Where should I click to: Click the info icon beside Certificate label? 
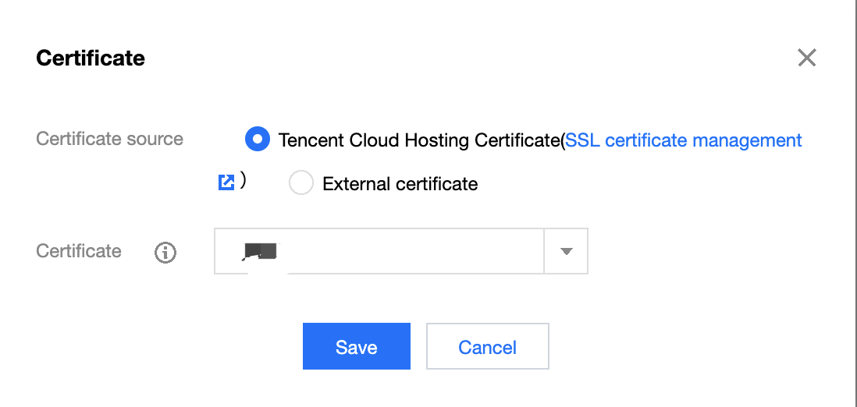165,253
